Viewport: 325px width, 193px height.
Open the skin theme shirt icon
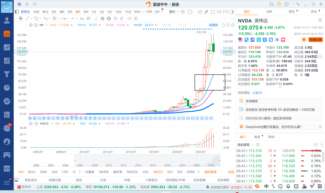(x=286, y=4)
